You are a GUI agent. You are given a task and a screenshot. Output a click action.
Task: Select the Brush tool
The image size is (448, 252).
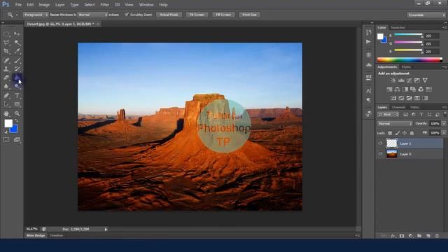coord(17,60)
